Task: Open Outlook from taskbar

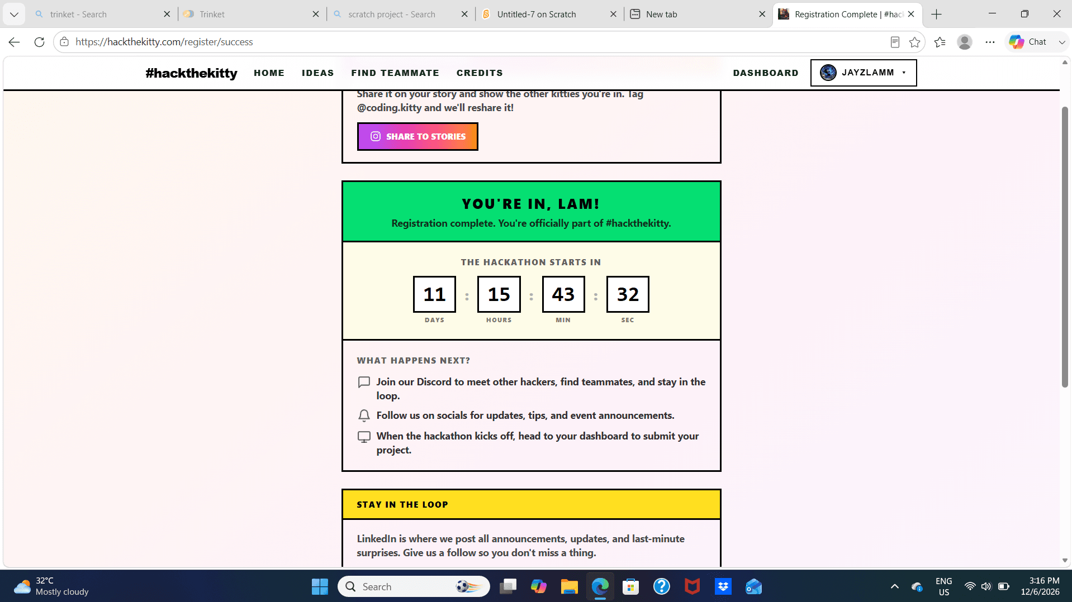Action: coord(754,586)
